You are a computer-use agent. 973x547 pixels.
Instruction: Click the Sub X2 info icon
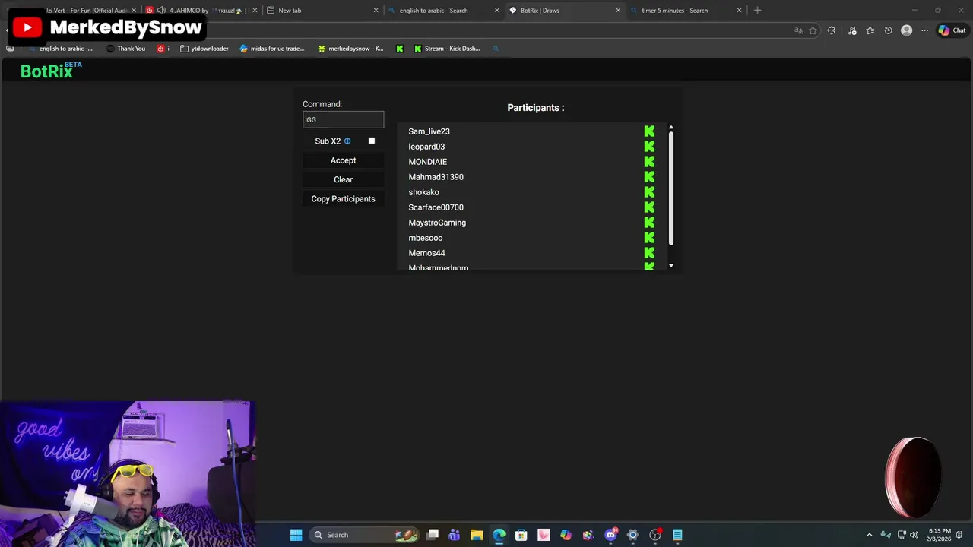347,141
